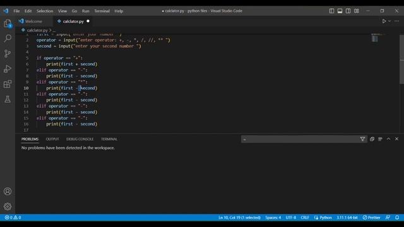Screen dimensions: 404x227
Task: Open Run and Debug view
Action: [x=8, y=69]
